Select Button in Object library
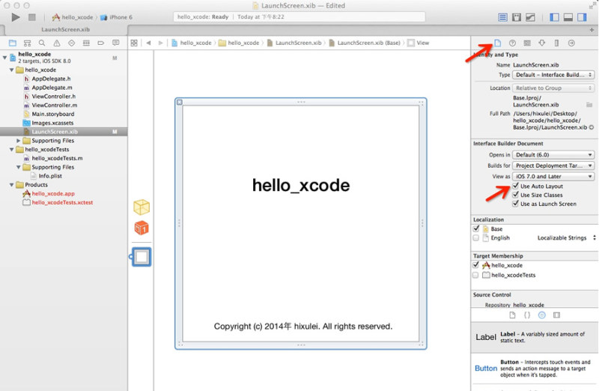Image resolution: width=599 pixels, height=391 pixels. [x=534, y=369]
